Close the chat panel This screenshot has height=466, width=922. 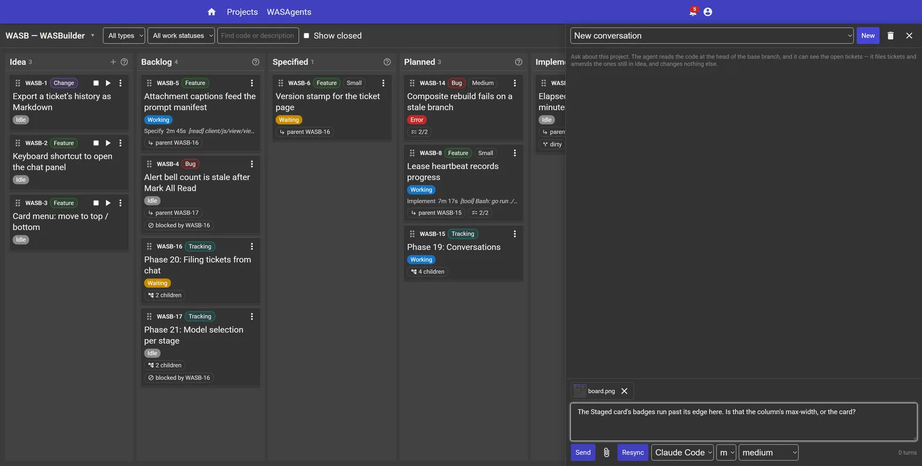909,36
